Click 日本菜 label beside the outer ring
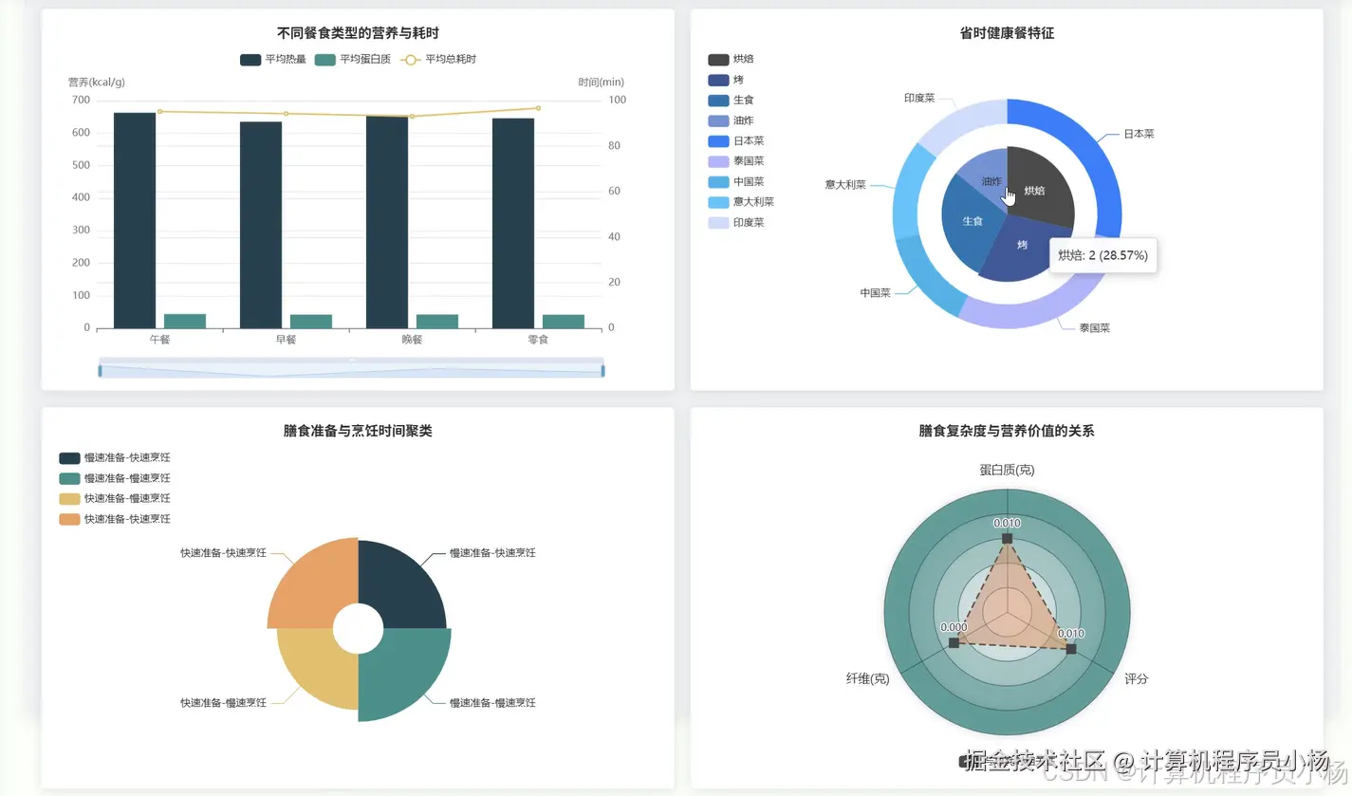The image size is (1352, 796). point(1139,134)
